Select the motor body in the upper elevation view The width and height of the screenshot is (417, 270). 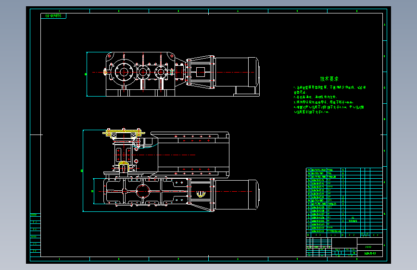tap(237, 72)
